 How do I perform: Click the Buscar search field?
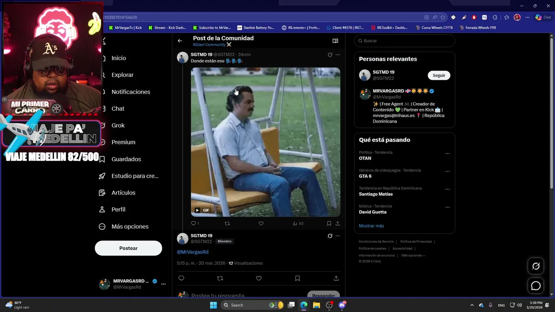pos(405,41)
